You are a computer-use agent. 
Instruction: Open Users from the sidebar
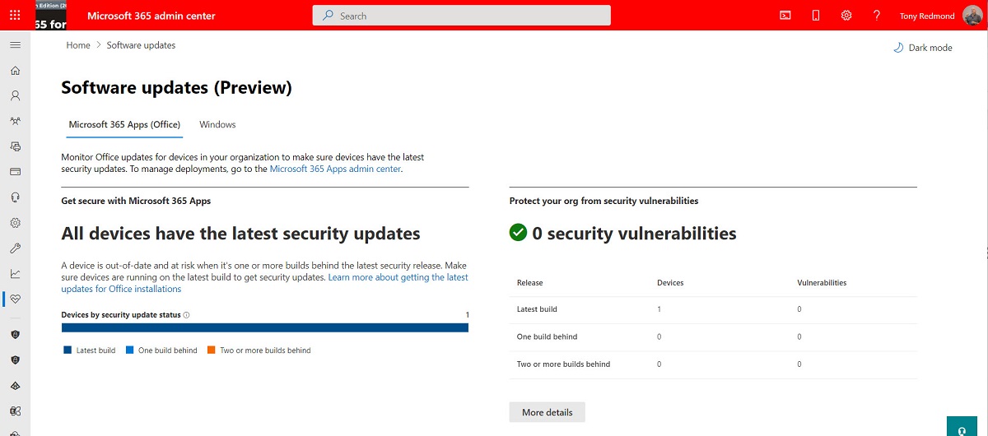(15, 95)
